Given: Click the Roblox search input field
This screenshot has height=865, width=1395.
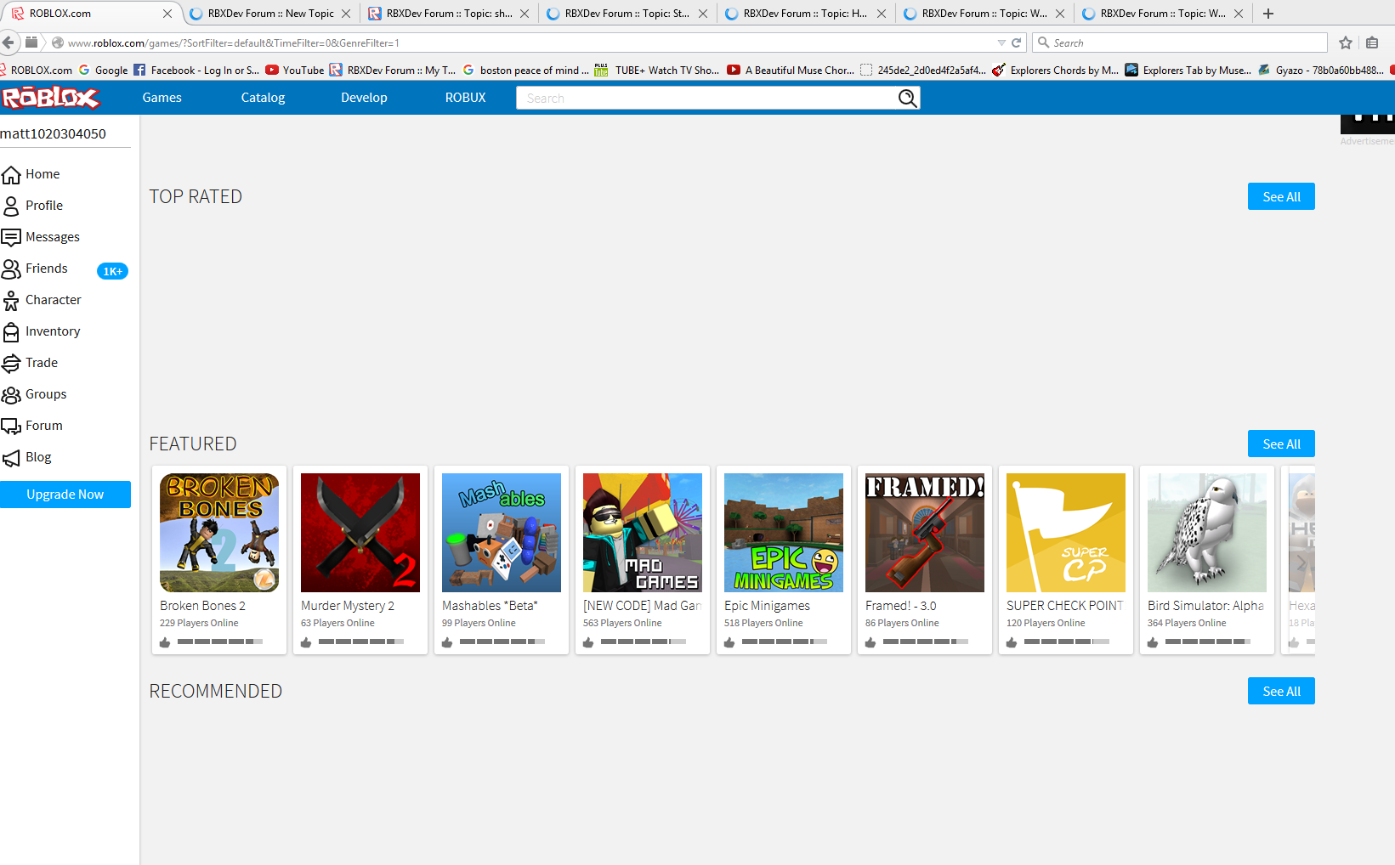Looking at the screenshot, I should [707, 99].
